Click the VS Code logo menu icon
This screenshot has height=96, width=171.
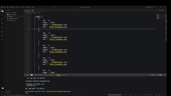tap(2, 7)
